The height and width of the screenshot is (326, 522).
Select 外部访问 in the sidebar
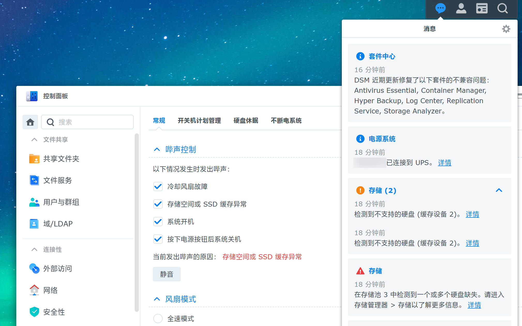[57, 268]
